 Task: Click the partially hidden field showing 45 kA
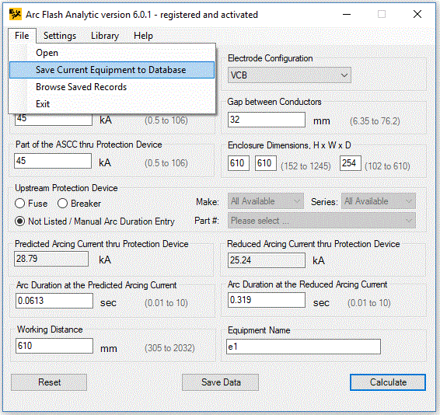(x=54, y=120)
